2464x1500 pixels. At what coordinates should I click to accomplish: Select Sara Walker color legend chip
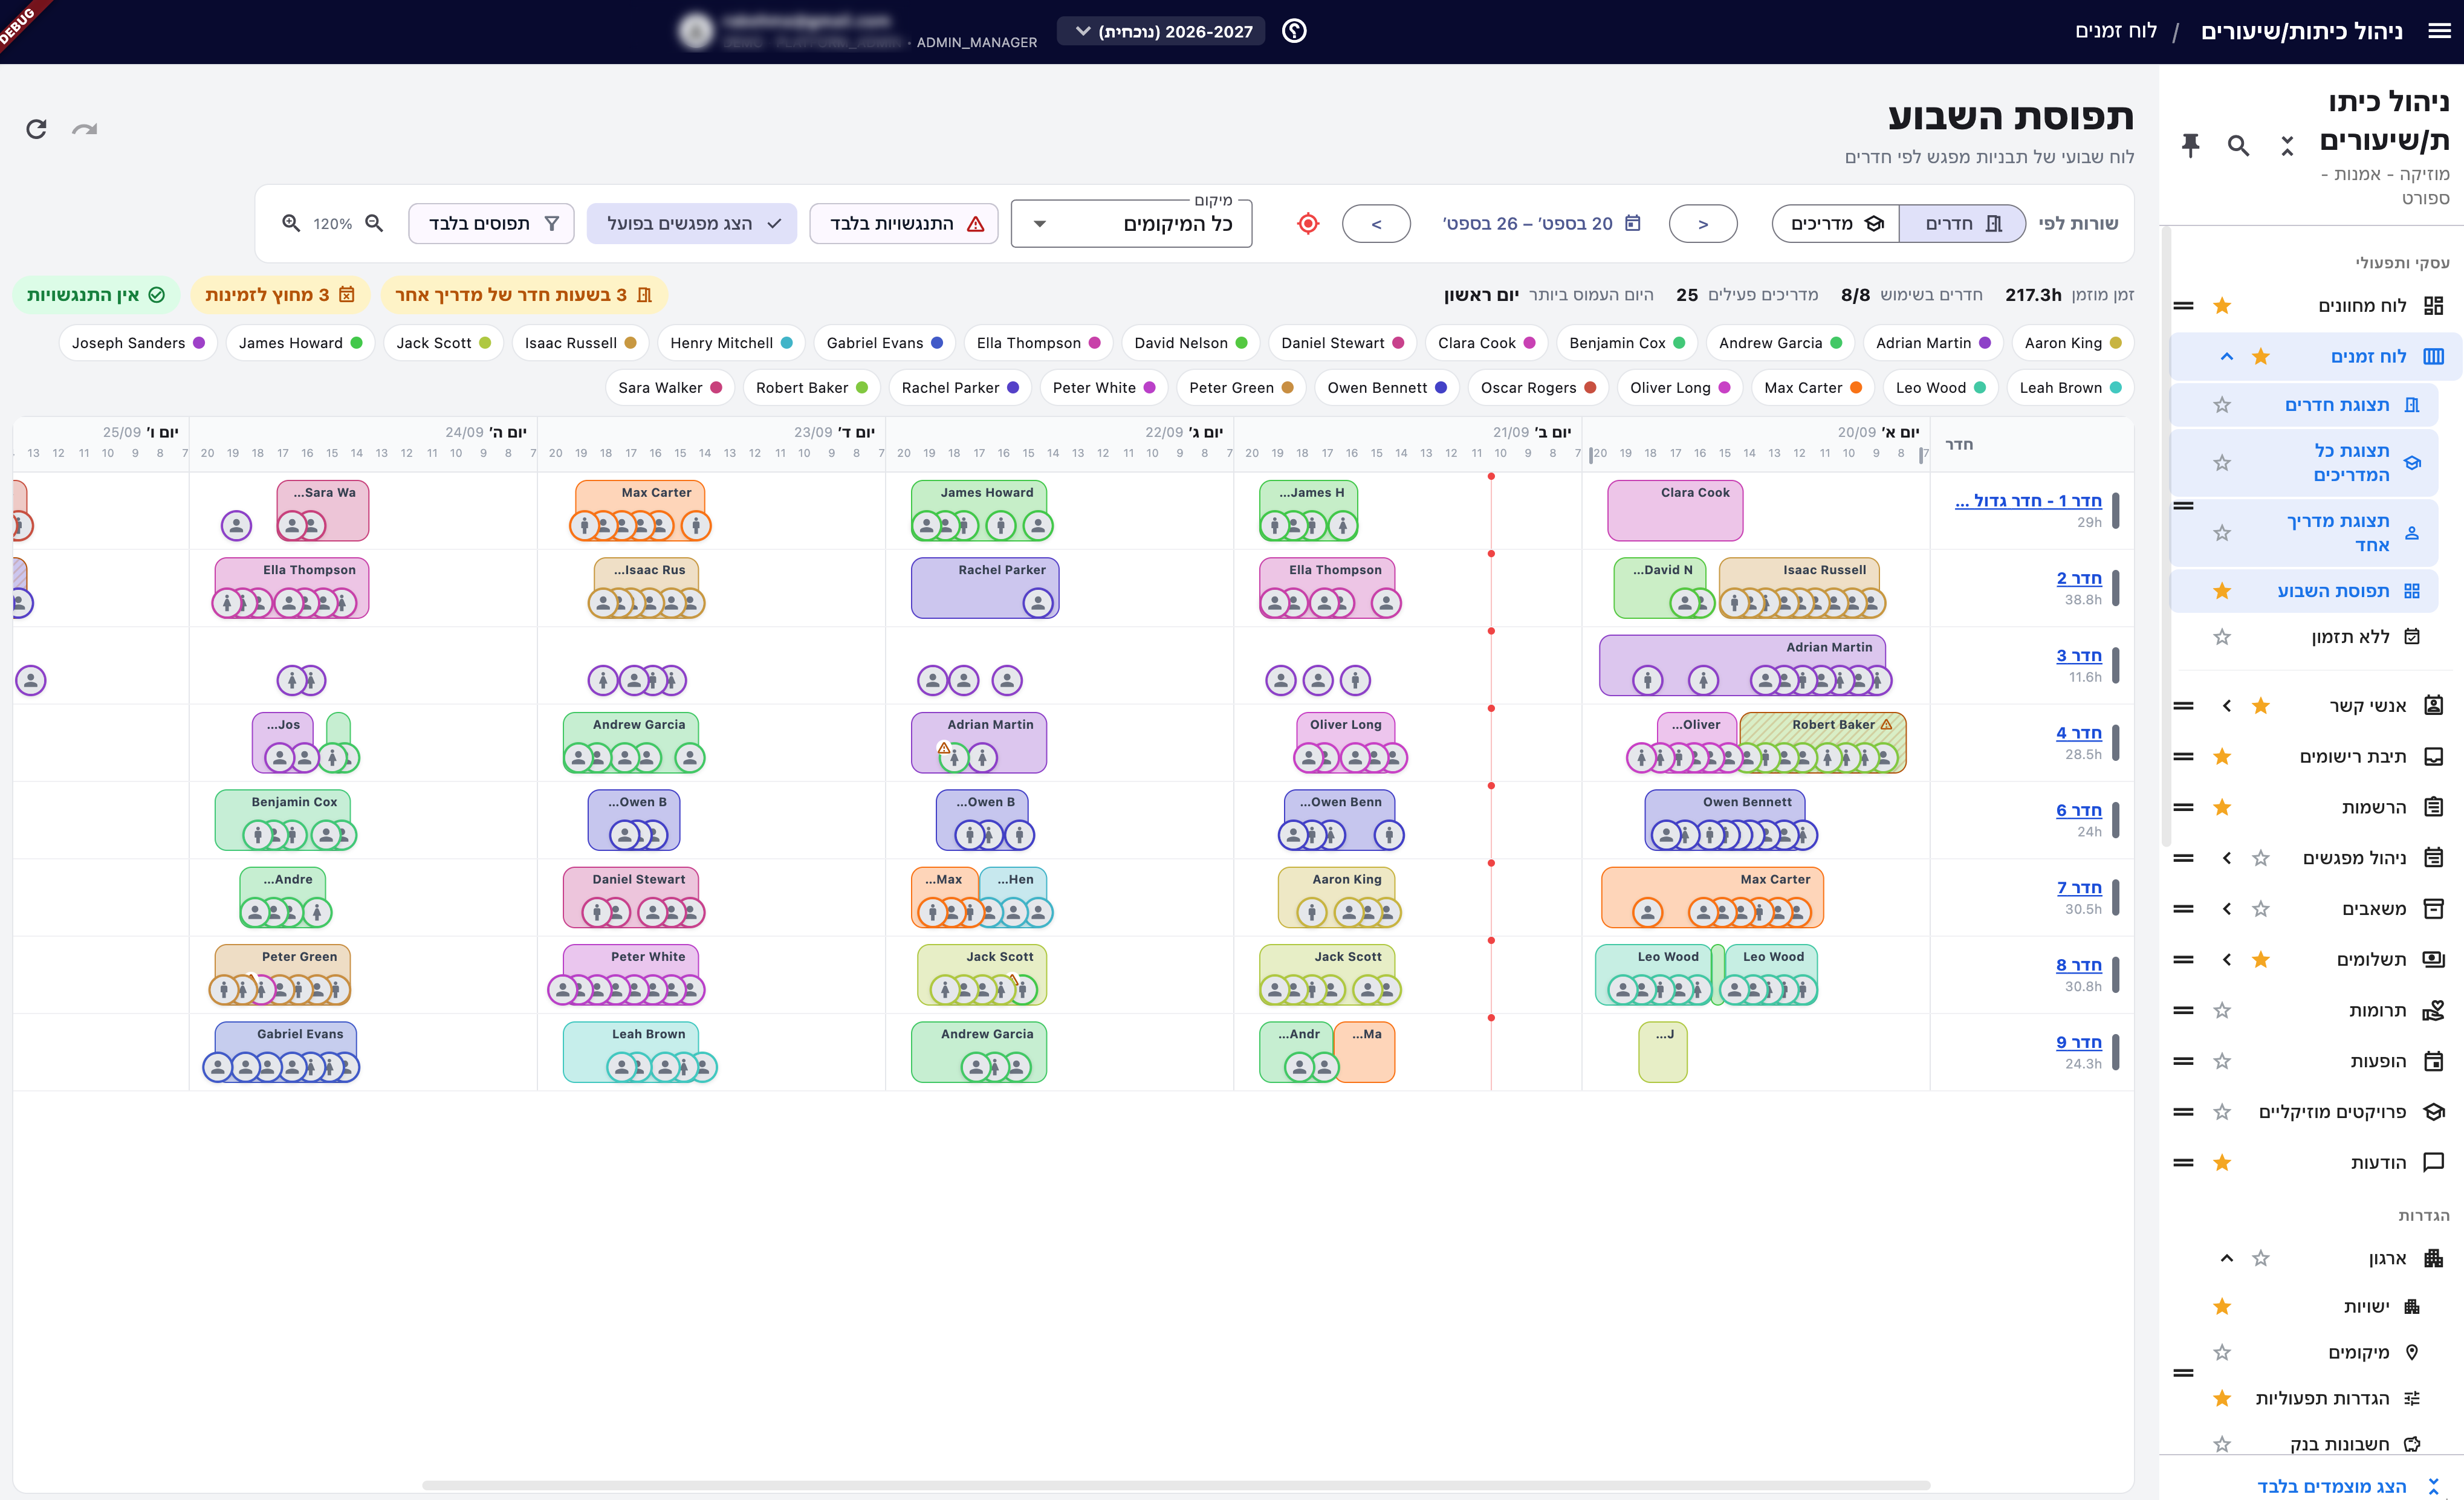coord(669,388)
